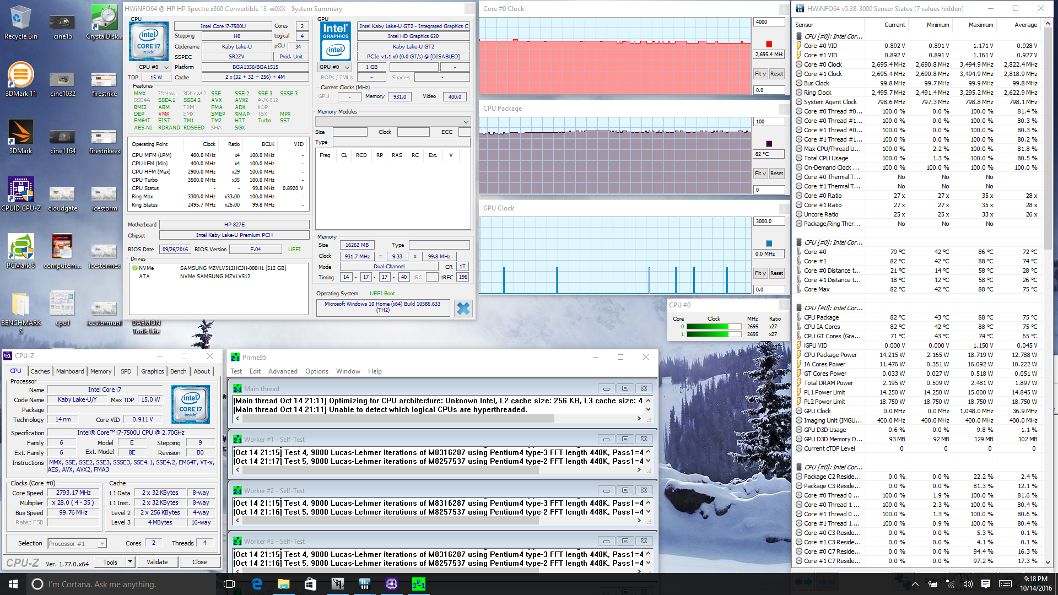
Task: Launch Microsoft Edge from the taskbar
Action: 257,584
